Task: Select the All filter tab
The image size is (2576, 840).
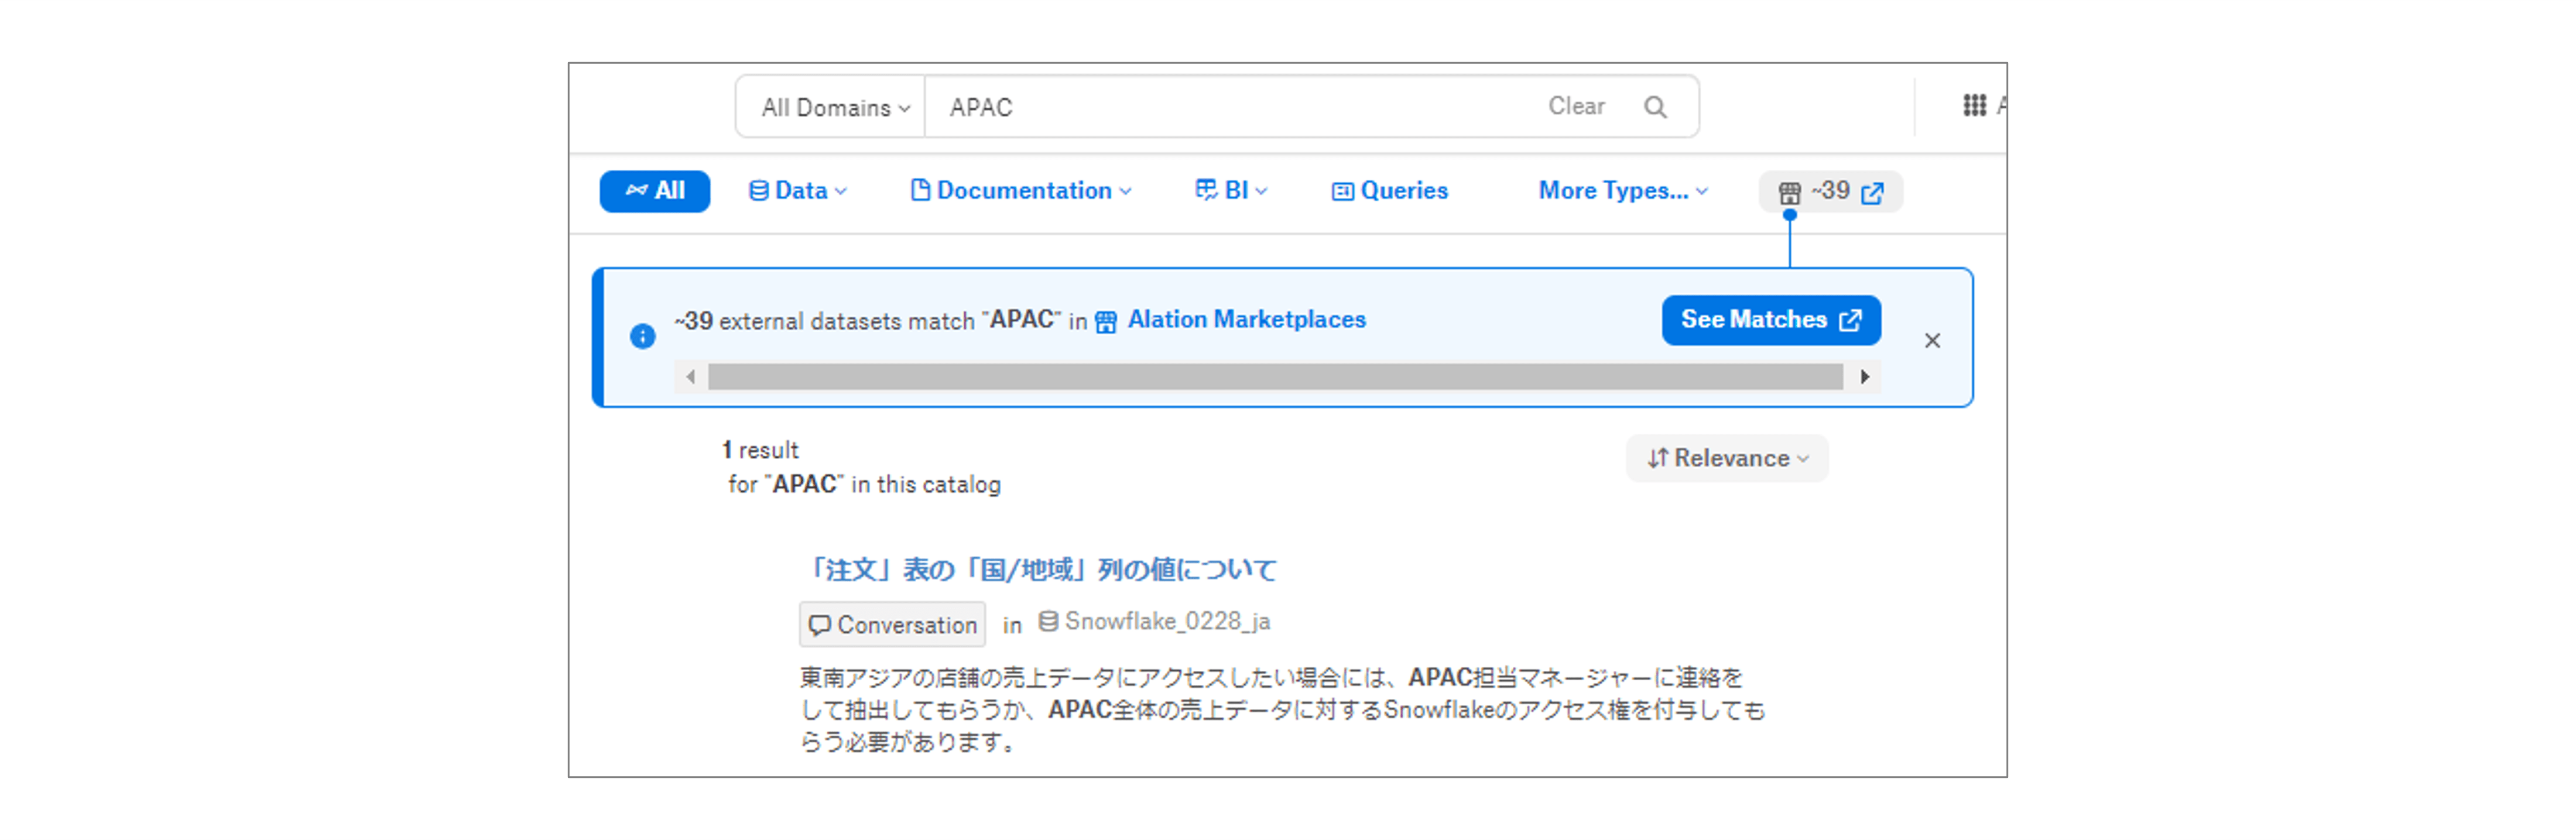Action: point(655,191)
